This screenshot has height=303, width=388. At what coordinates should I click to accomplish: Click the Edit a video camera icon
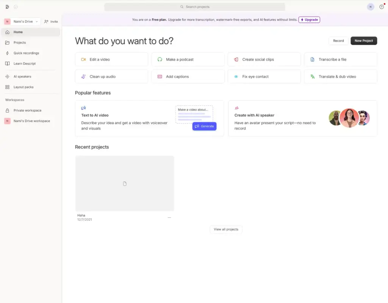point(83,59)
